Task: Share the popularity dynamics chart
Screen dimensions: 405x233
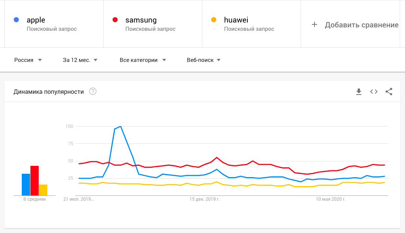Action: [x=389, y=92]
